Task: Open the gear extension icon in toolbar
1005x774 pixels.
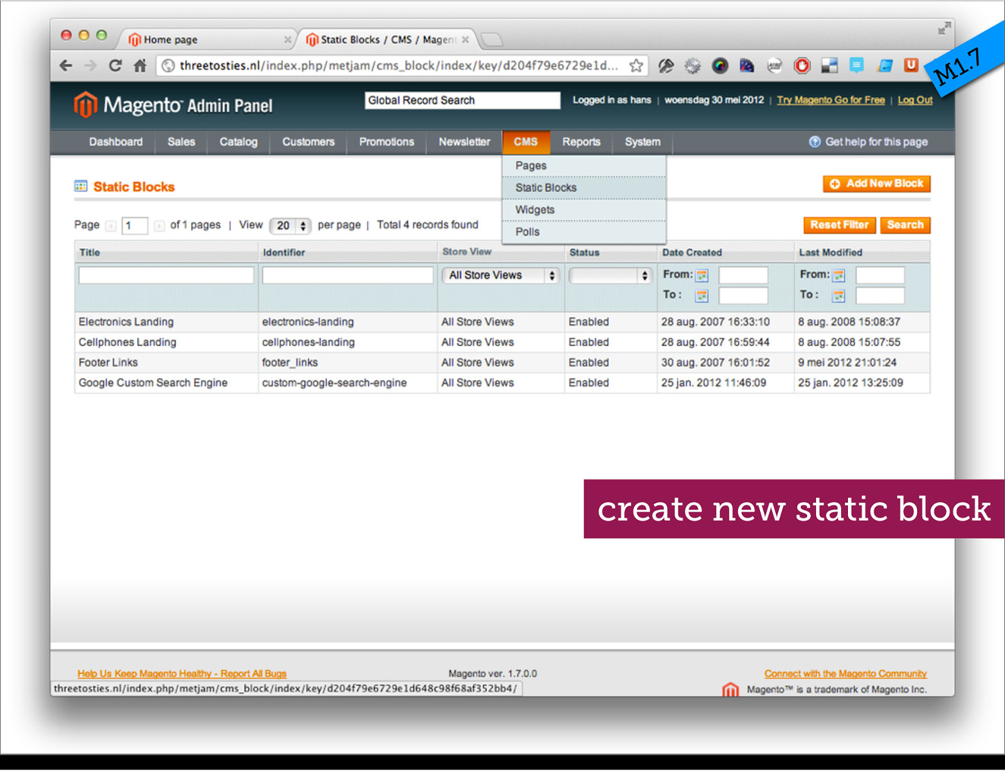Action: tap(693, 65)
